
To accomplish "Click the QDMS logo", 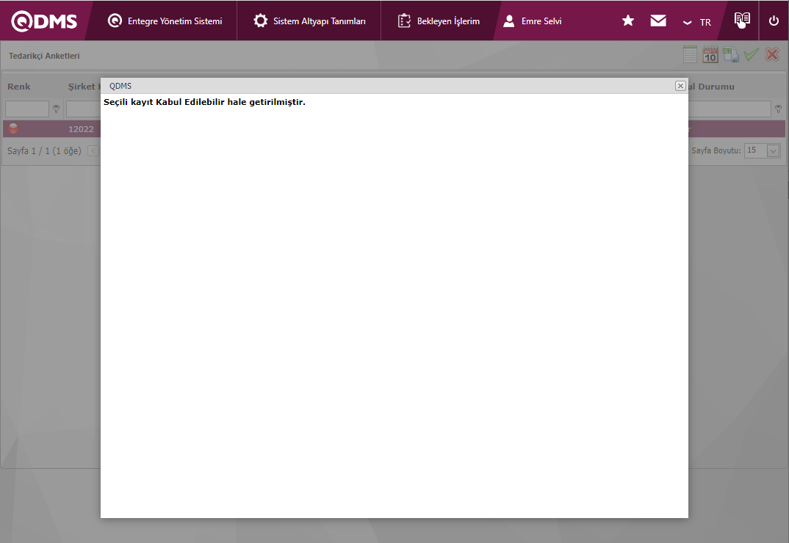I will coord(44,21).
